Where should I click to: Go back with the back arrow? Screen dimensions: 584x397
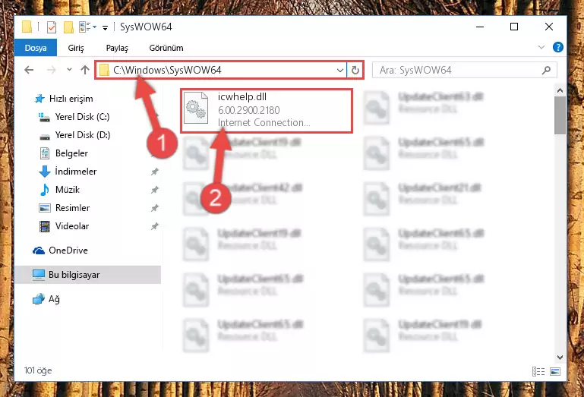pyautogui.click(x=29, y=70)
